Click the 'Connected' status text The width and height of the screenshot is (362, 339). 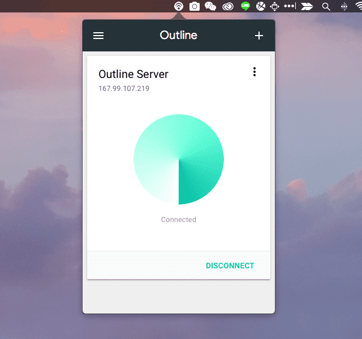point(179,220)
